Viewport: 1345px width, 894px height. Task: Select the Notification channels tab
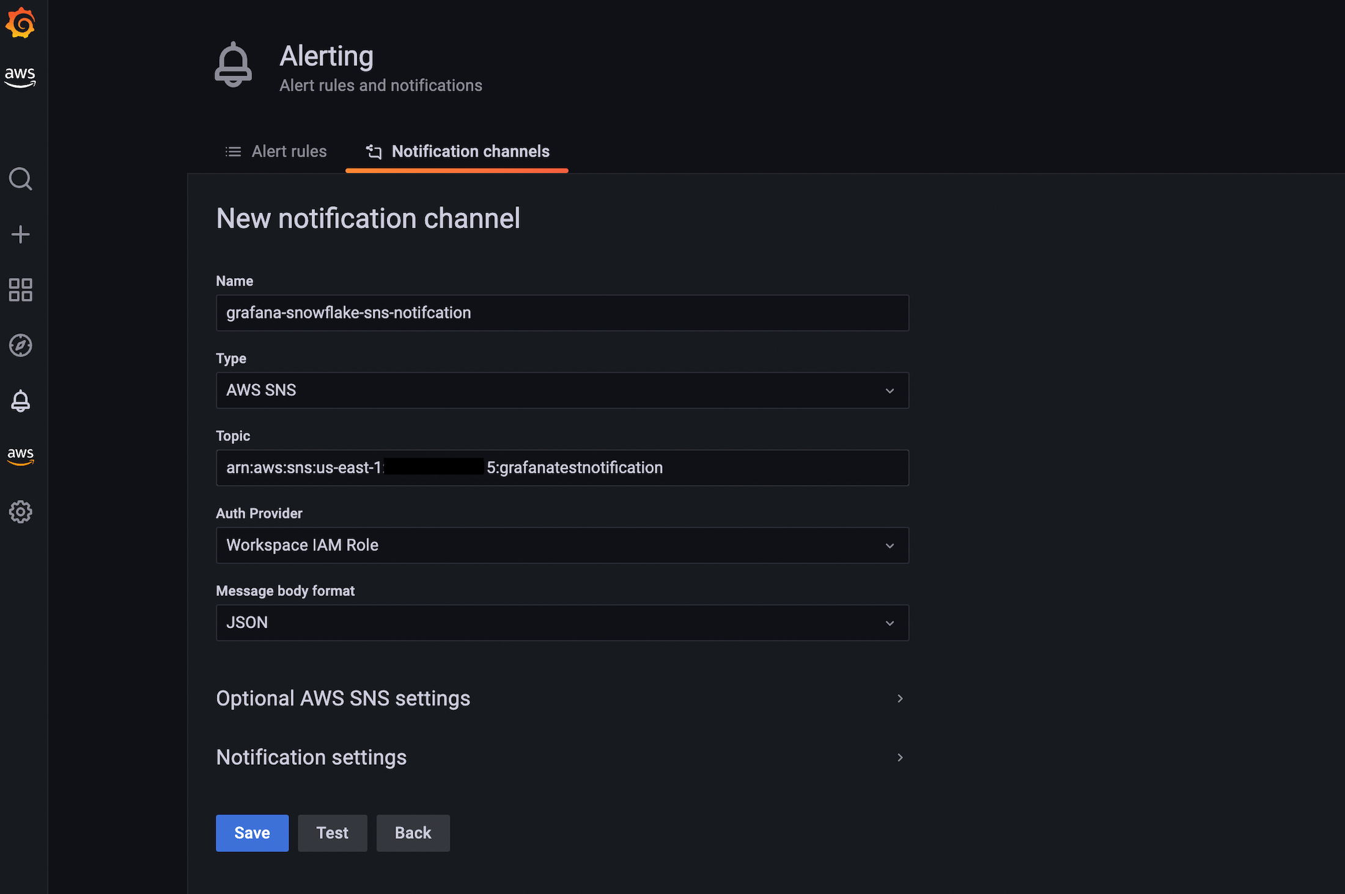(x=457, y=152)
